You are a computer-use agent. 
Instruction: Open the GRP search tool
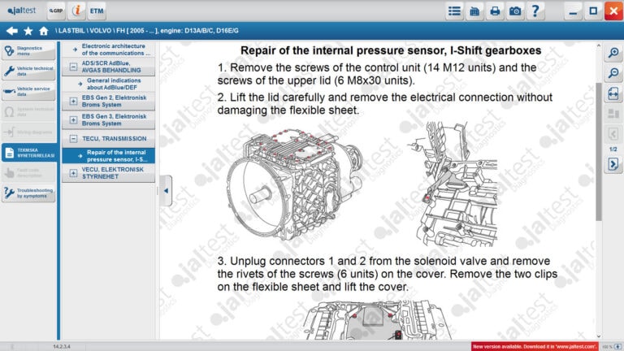pyautogui.click(x=56, y=11)
